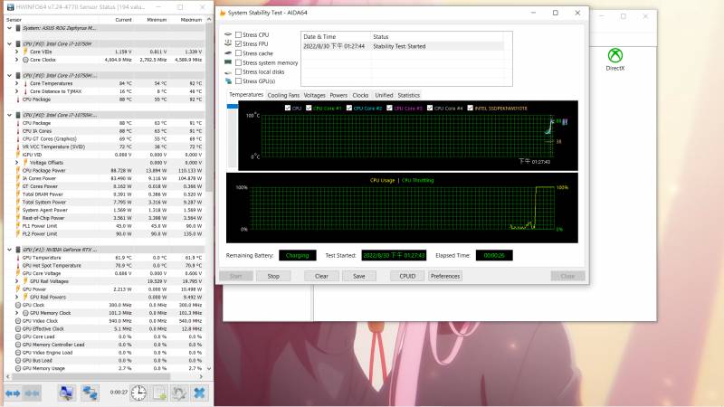This screenshot has height=407, width=724.
Task: Click HWiNFO clock reset-timer icon
Action: (138, 393)
